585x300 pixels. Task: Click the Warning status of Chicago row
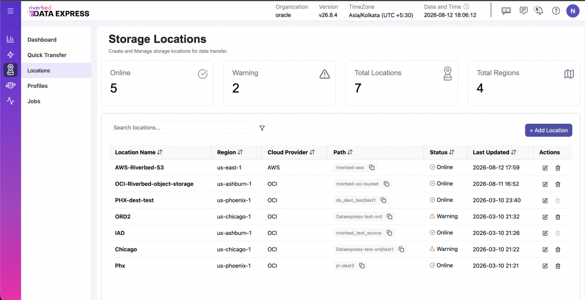[443, 249]
